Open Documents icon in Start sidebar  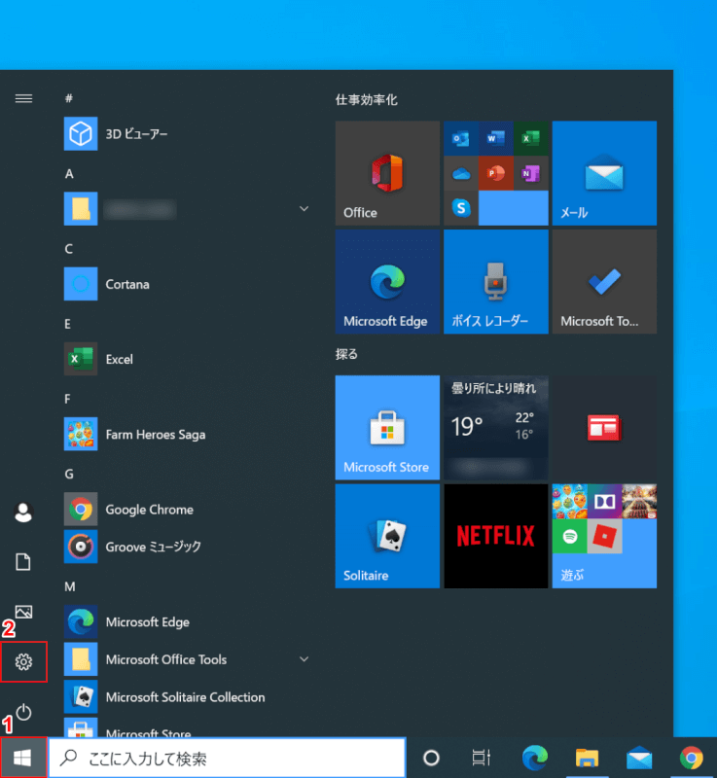[23, 561]
